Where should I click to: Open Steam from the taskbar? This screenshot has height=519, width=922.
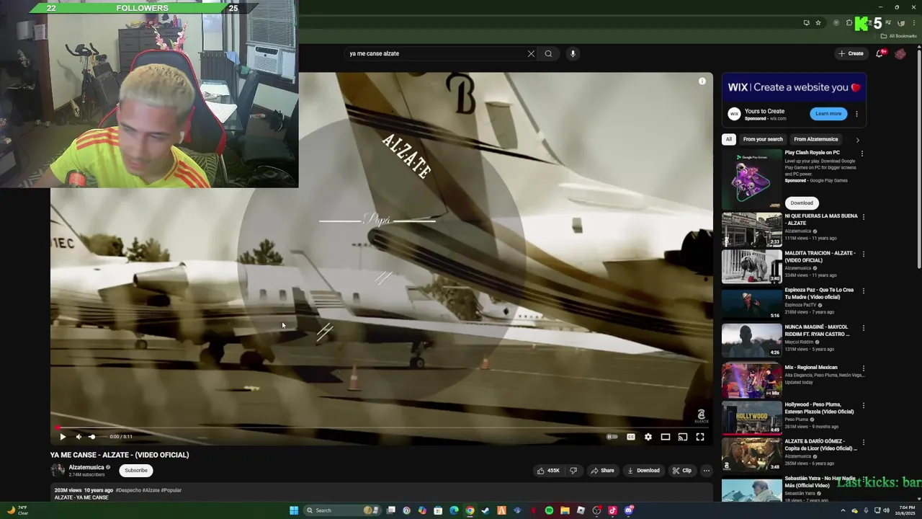(x=485, y=510)
